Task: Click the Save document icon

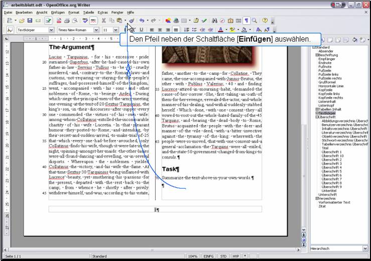Action: tap(30, 21)
